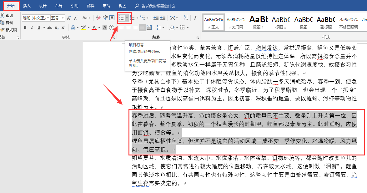Viewport: 367px width, 193px height.
Task: Decrease paragraph indent
Action: click(x=156, y=18)
